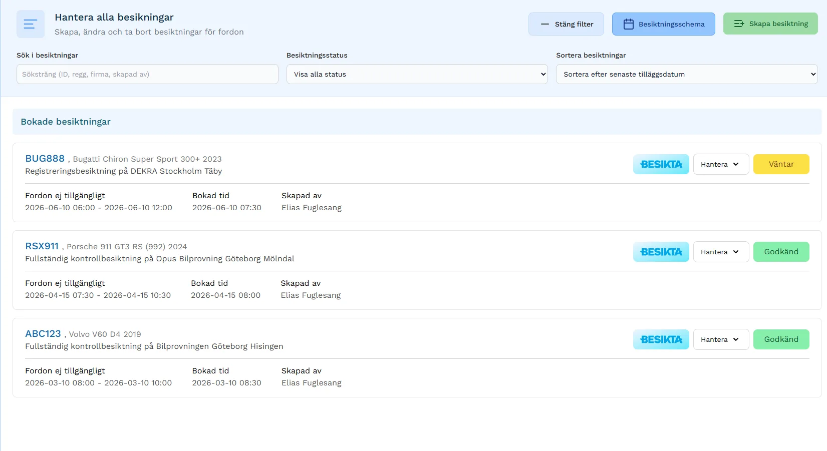The width and height of the screenshot is (827, 451).
Task: Open Hantera dropdown for BUG888
Action: point(720,164)
